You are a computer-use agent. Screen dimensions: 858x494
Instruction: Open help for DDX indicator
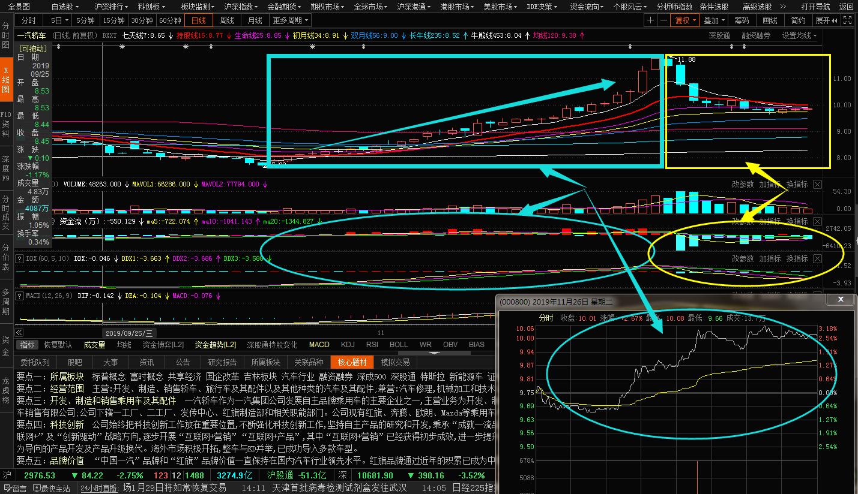(20, 259)
